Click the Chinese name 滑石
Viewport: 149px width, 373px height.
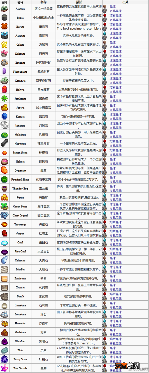(x=43, y=315)
